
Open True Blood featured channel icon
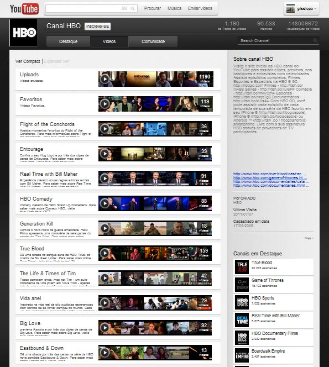[242, 267]
